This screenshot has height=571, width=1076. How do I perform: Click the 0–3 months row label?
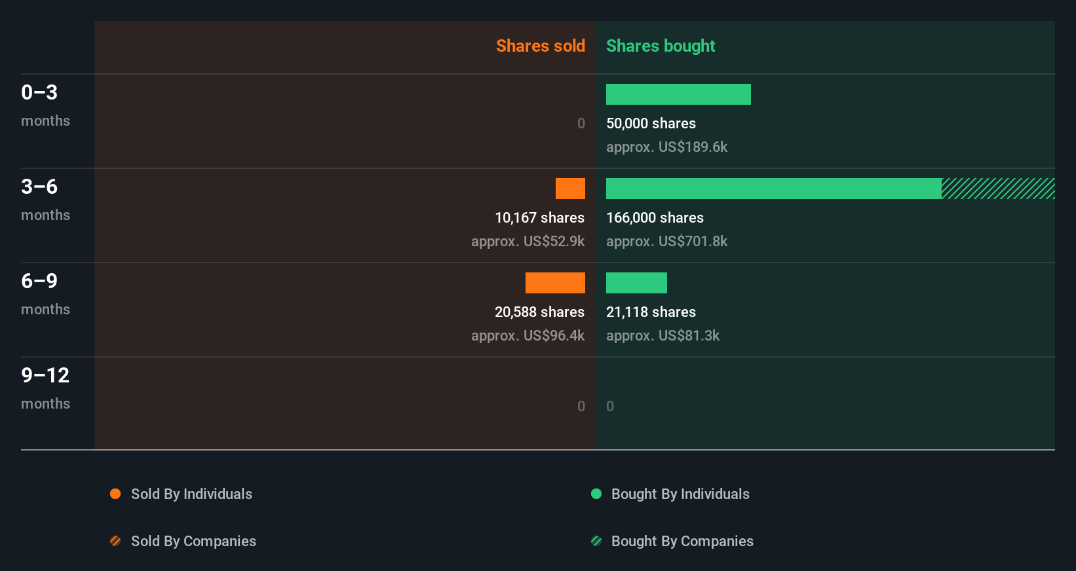45,105
